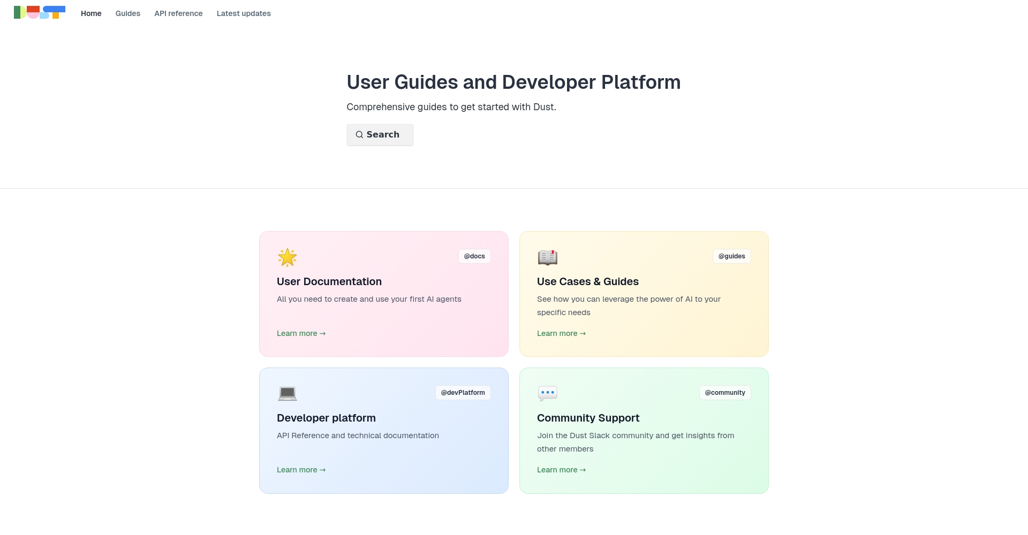
Task: Follow Learn more link under Community Support
Action: click(x=561, y=470)
